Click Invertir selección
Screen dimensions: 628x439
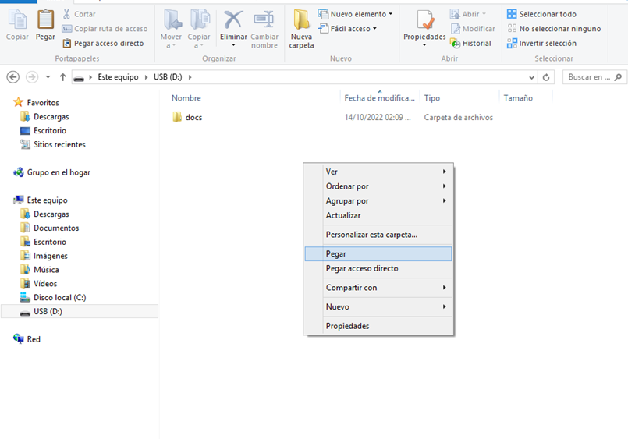[x=541, y=43]
